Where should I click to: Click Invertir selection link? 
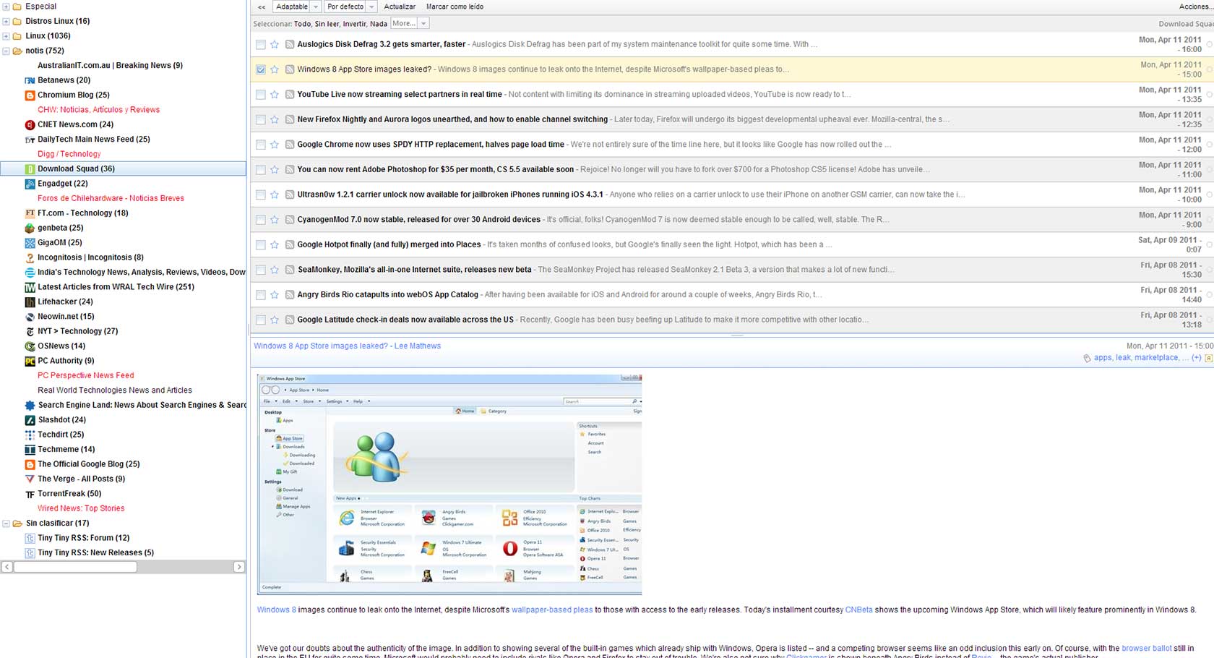point(354,24)
